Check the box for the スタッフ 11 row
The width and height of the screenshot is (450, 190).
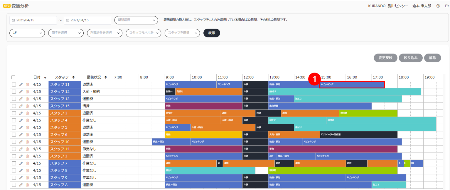14,84
